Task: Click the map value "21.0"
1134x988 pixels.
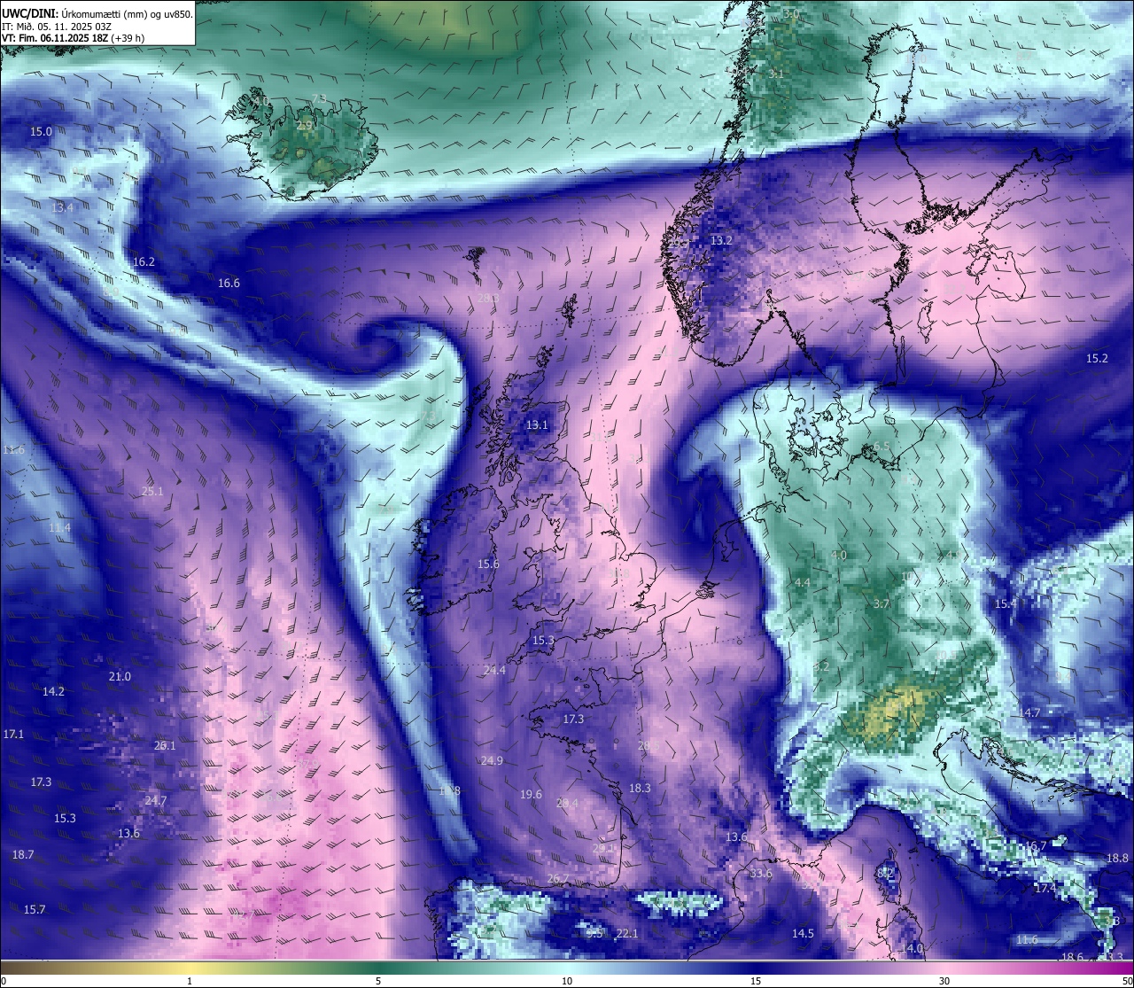Action: [x=120, y=676]
